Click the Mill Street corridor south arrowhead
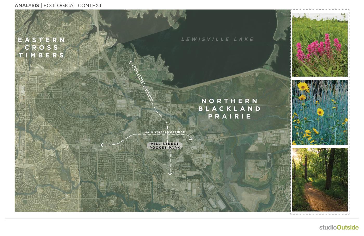Viewport: 364px width, 236px height. (170, 174)
